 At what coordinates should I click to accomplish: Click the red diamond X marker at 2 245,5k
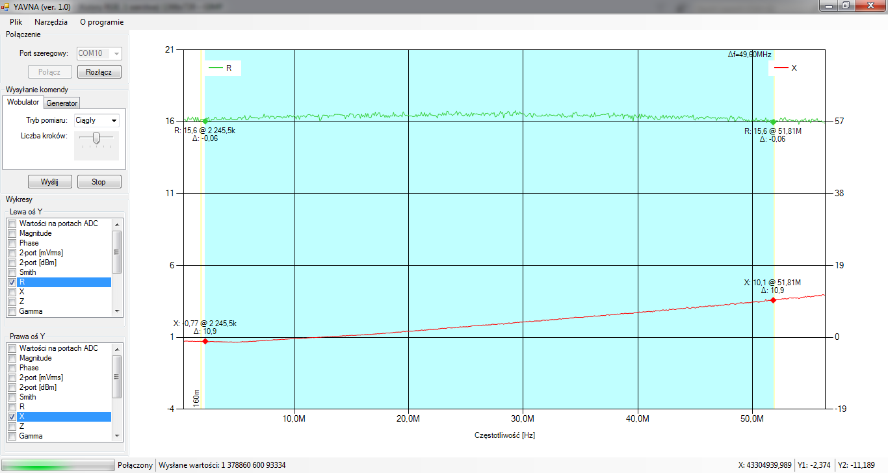[205, 341]
